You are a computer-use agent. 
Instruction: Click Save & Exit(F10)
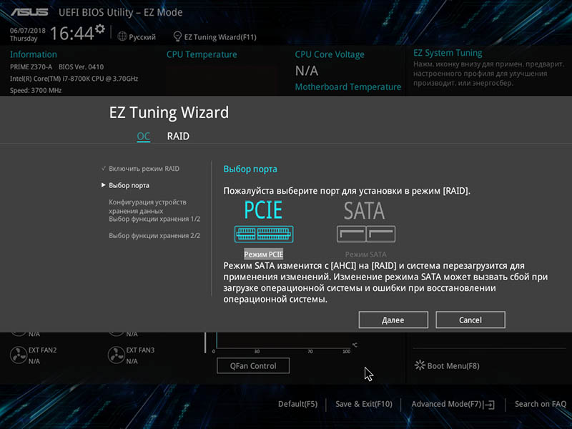[364, 404]
